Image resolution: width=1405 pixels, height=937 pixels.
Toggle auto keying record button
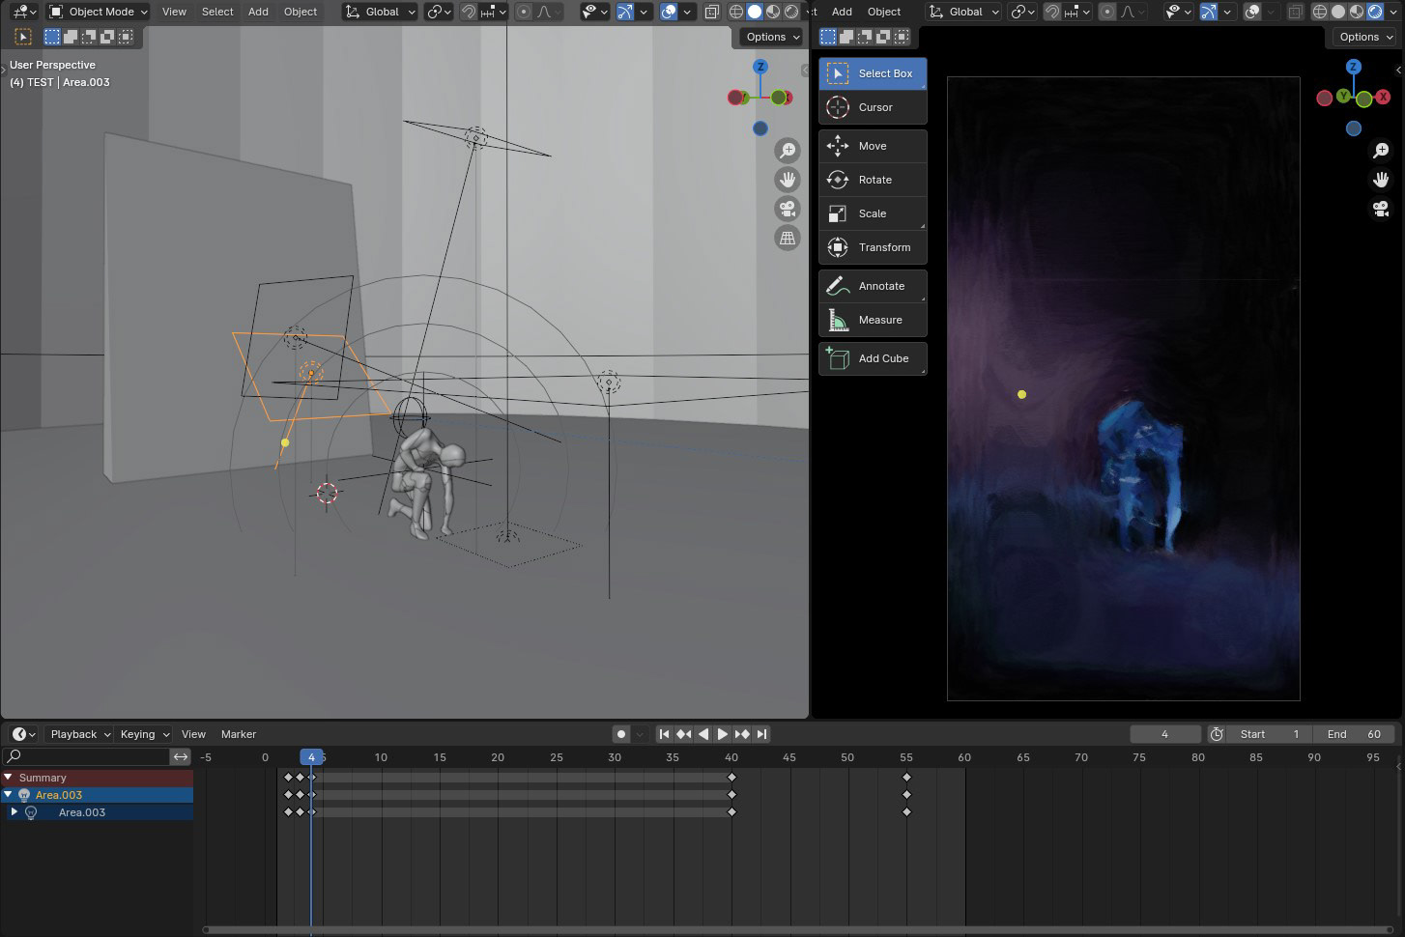(621, 734)
